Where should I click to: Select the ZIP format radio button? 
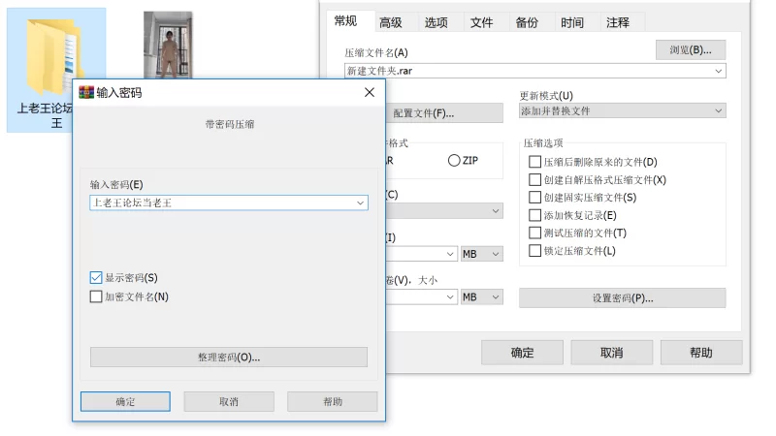coord(454,161)
